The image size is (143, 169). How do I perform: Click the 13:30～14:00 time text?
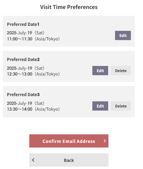point(20,109)
